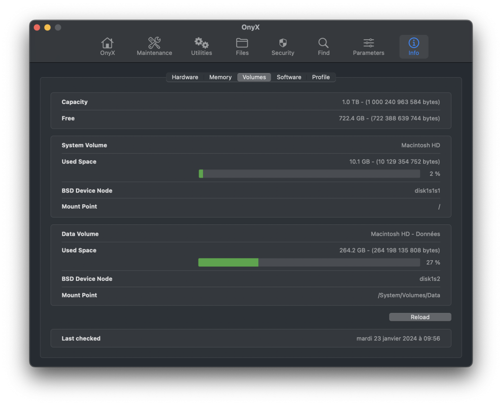Click the OnyX window title
Screen dimensions: 502x406
pos(251,27)
